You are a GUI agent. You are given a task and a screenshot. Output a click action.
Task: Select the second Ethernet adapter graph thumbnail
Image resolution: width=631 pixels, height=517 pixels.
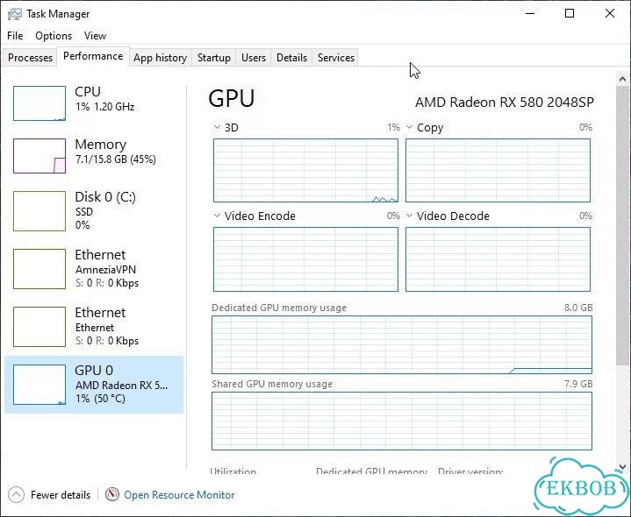click(39, 327)
